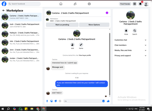152x111 pixels.
Task: Open the Windows Start menu
Action: point(2,109)
